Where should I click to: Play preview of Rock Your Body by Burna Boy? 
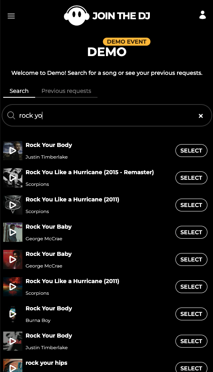13,314
